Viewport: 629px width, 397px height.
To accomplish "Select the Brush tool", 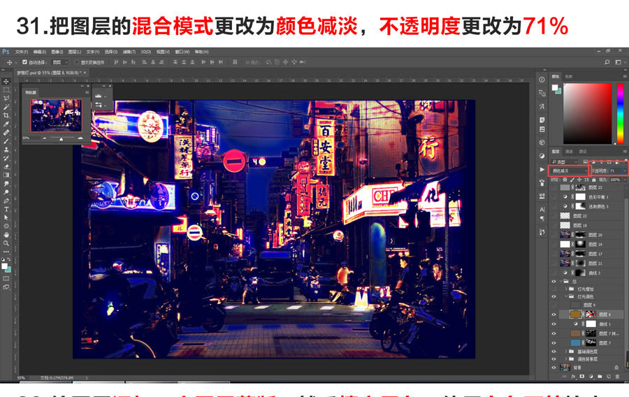I will (x=6, y=140).
